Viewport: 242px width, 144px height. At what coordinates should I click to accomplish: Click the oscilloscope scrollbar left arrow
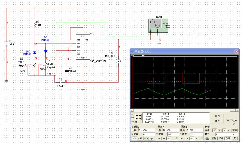(132, 110)
